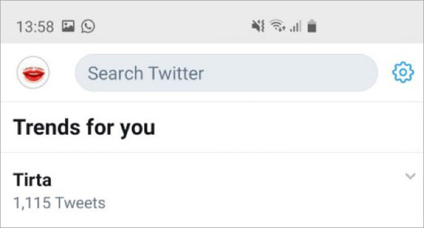Tap the WhatsApp notification icon
The height and width of the screenshot is (228, 424).
pos(88,26)
